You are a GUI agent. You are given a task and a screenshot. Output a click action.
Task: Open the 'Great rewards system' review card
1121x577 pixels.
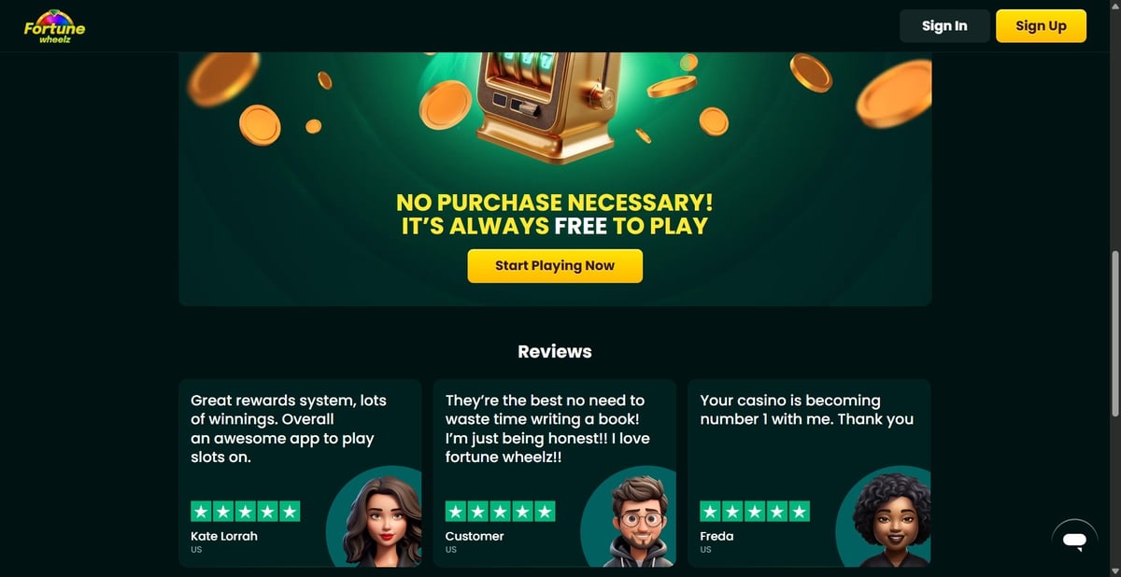[x=300, y=472]
